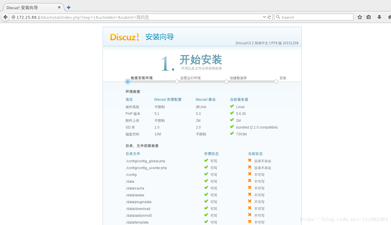Click the 目录不存在 status for config_ucenter.php
This screenshot has height=225, width=391.
(263, 168)
